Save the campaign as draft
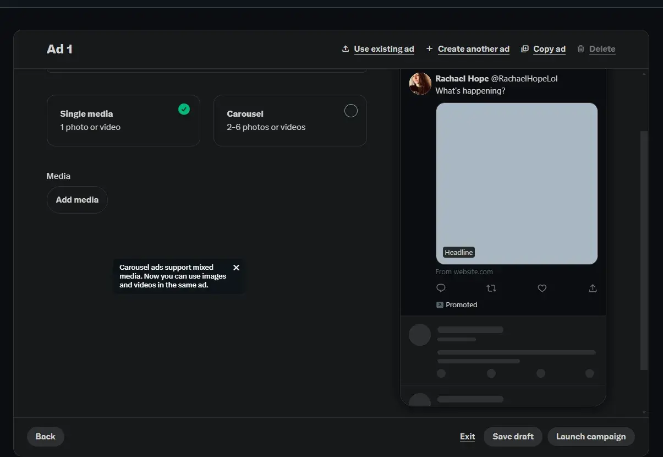The height and width of the screenshot is (457, 663). point(513,437)
